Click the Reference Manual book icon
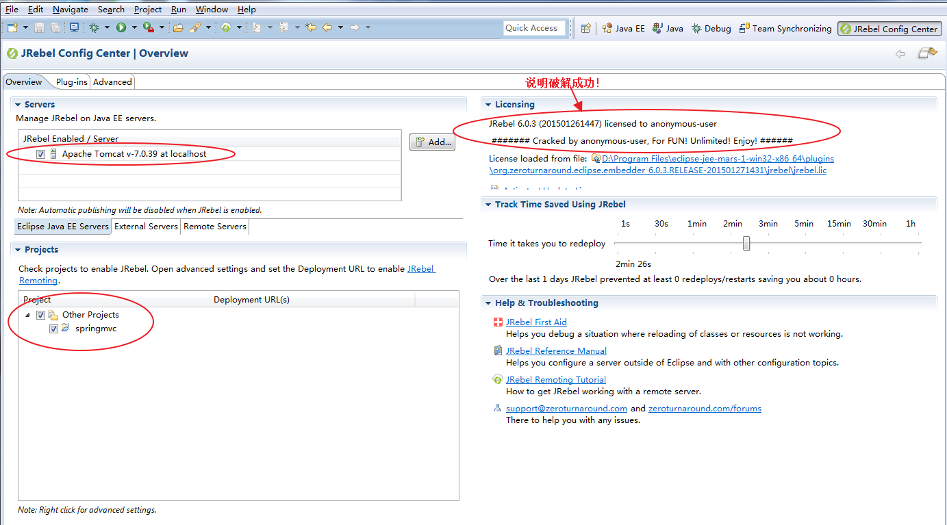 (x=498, y=350)
